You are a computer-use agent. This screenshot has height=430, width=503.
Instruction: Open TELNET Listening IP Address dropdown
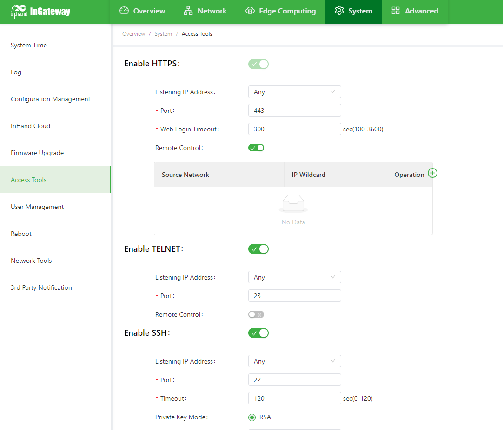[294, 277]
